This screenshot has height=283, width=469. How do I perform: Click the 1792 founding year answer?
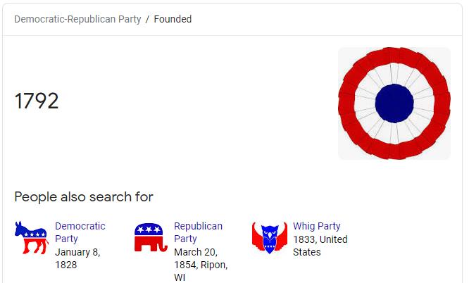click(x=37, y=101)
